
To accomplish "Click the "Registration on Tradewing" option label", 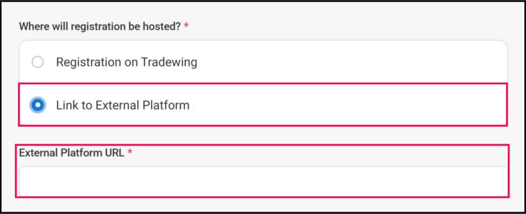I will (x=126, y=62).
